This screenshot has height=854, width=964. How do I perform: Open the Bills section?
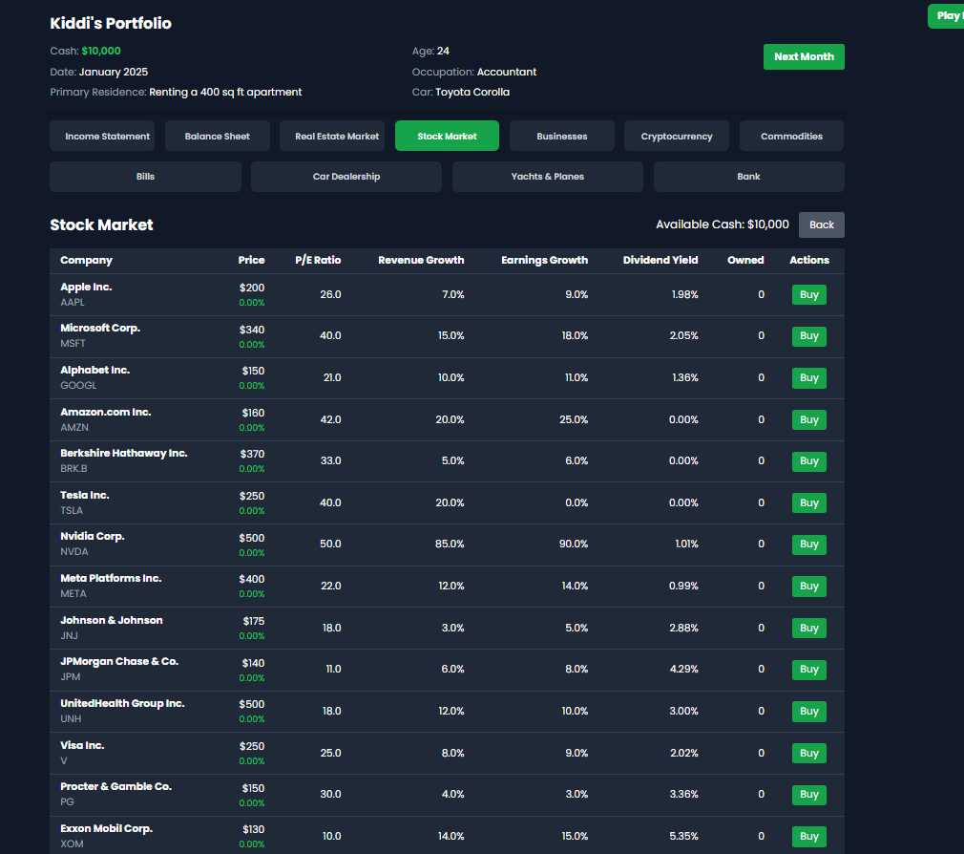tap(146, 177)
